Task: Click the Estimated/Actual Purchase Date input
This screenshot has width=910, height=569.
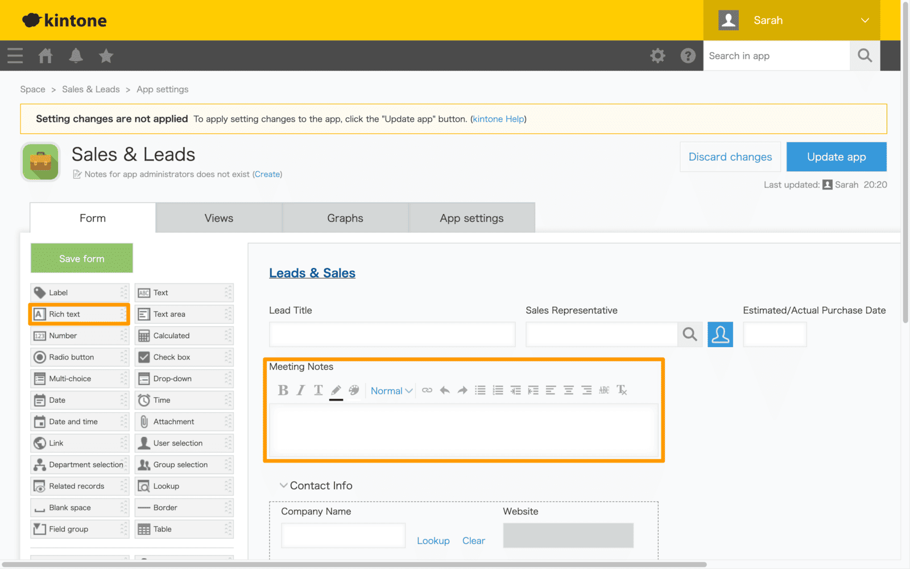Action: pyautogui.click(x=775, y=335)
